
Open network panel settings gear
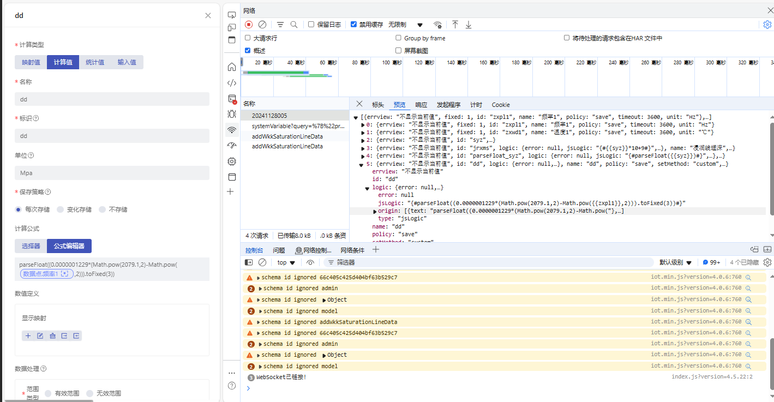[767, 25]
